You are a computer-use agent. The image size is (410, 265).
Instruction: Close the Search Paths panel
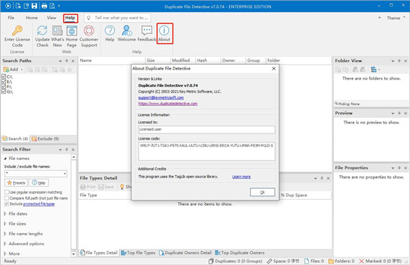pos(73,61)
